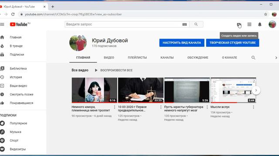
Task: Open the account avatar menu
Action: [272, 24]
